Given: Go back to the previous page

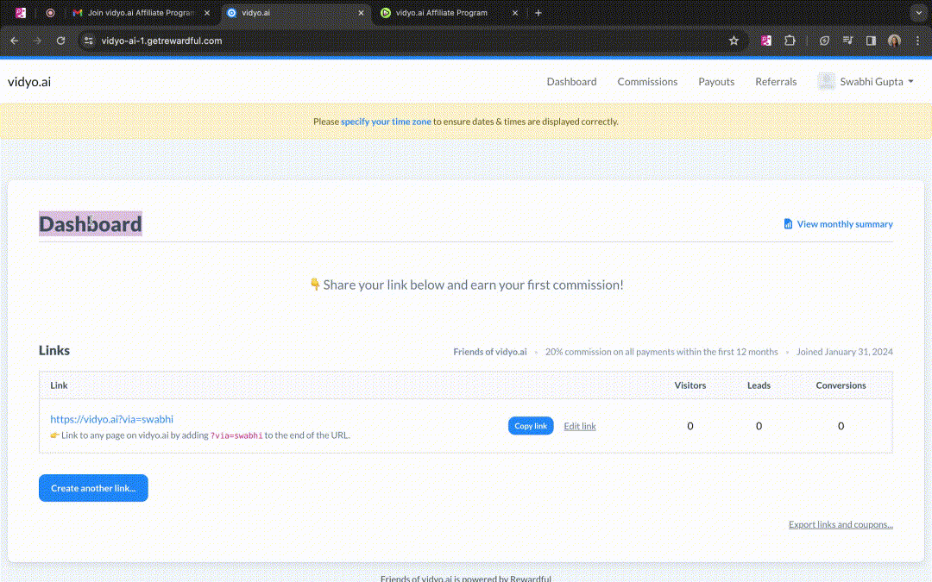Looking at the screenshot, I should pyautogui.click(x=15, y=41).
